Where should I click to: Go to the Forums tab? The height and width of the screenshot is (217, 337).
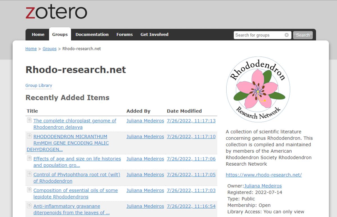124,35
